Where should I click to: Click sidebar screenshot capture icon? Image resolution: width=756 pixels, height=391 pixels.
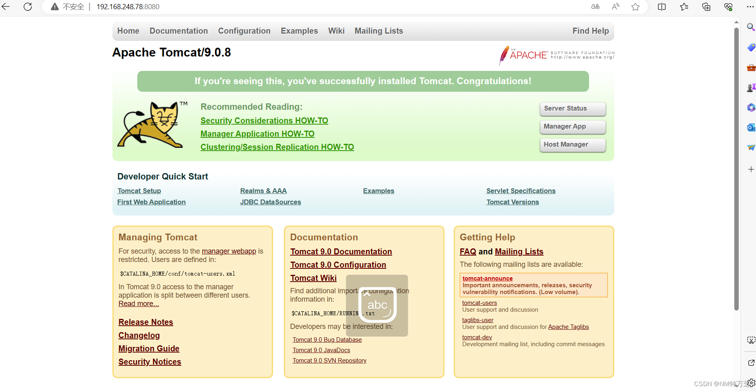click(751, 340)
